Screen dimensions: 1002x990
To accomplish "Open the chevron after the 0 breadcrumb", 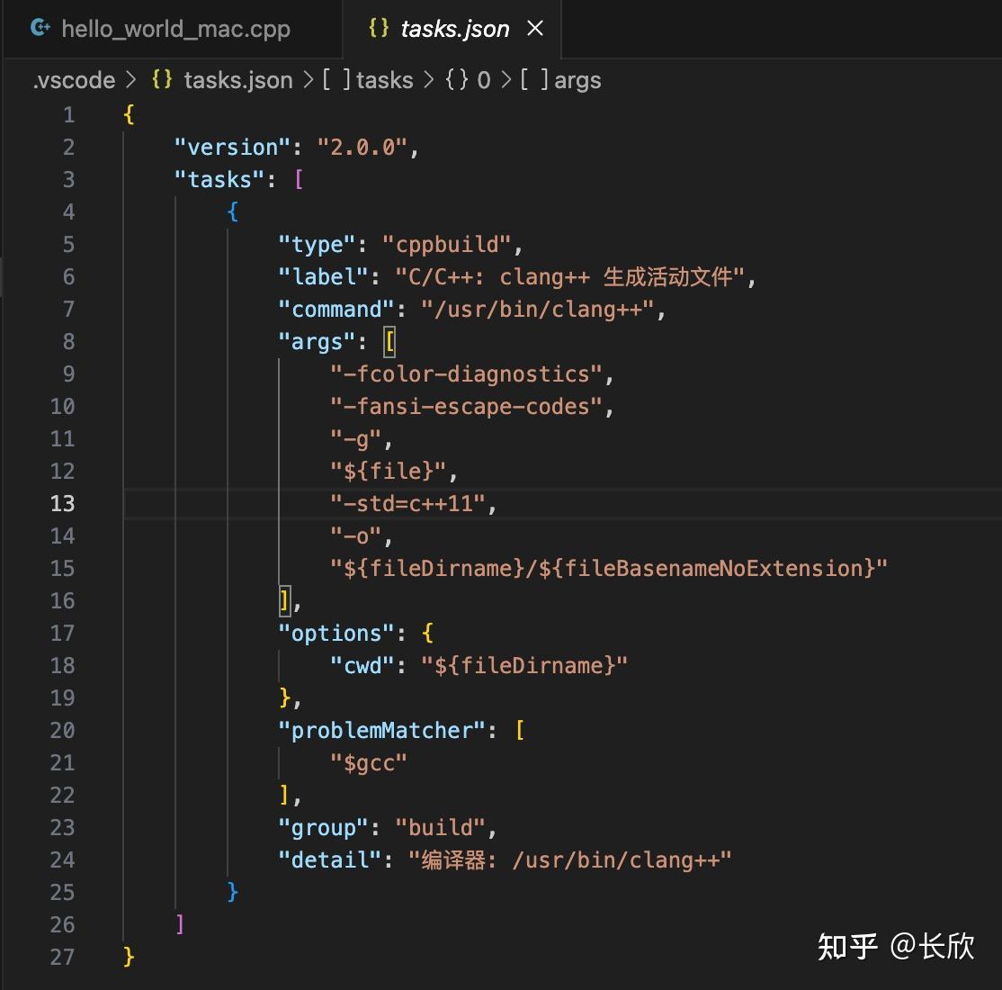I will coord(506,80).
